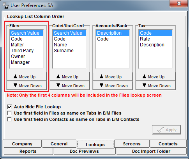Move the Files column down with arrow button
The height and width of the screenshot is (159, 189).
click(26, 86)
